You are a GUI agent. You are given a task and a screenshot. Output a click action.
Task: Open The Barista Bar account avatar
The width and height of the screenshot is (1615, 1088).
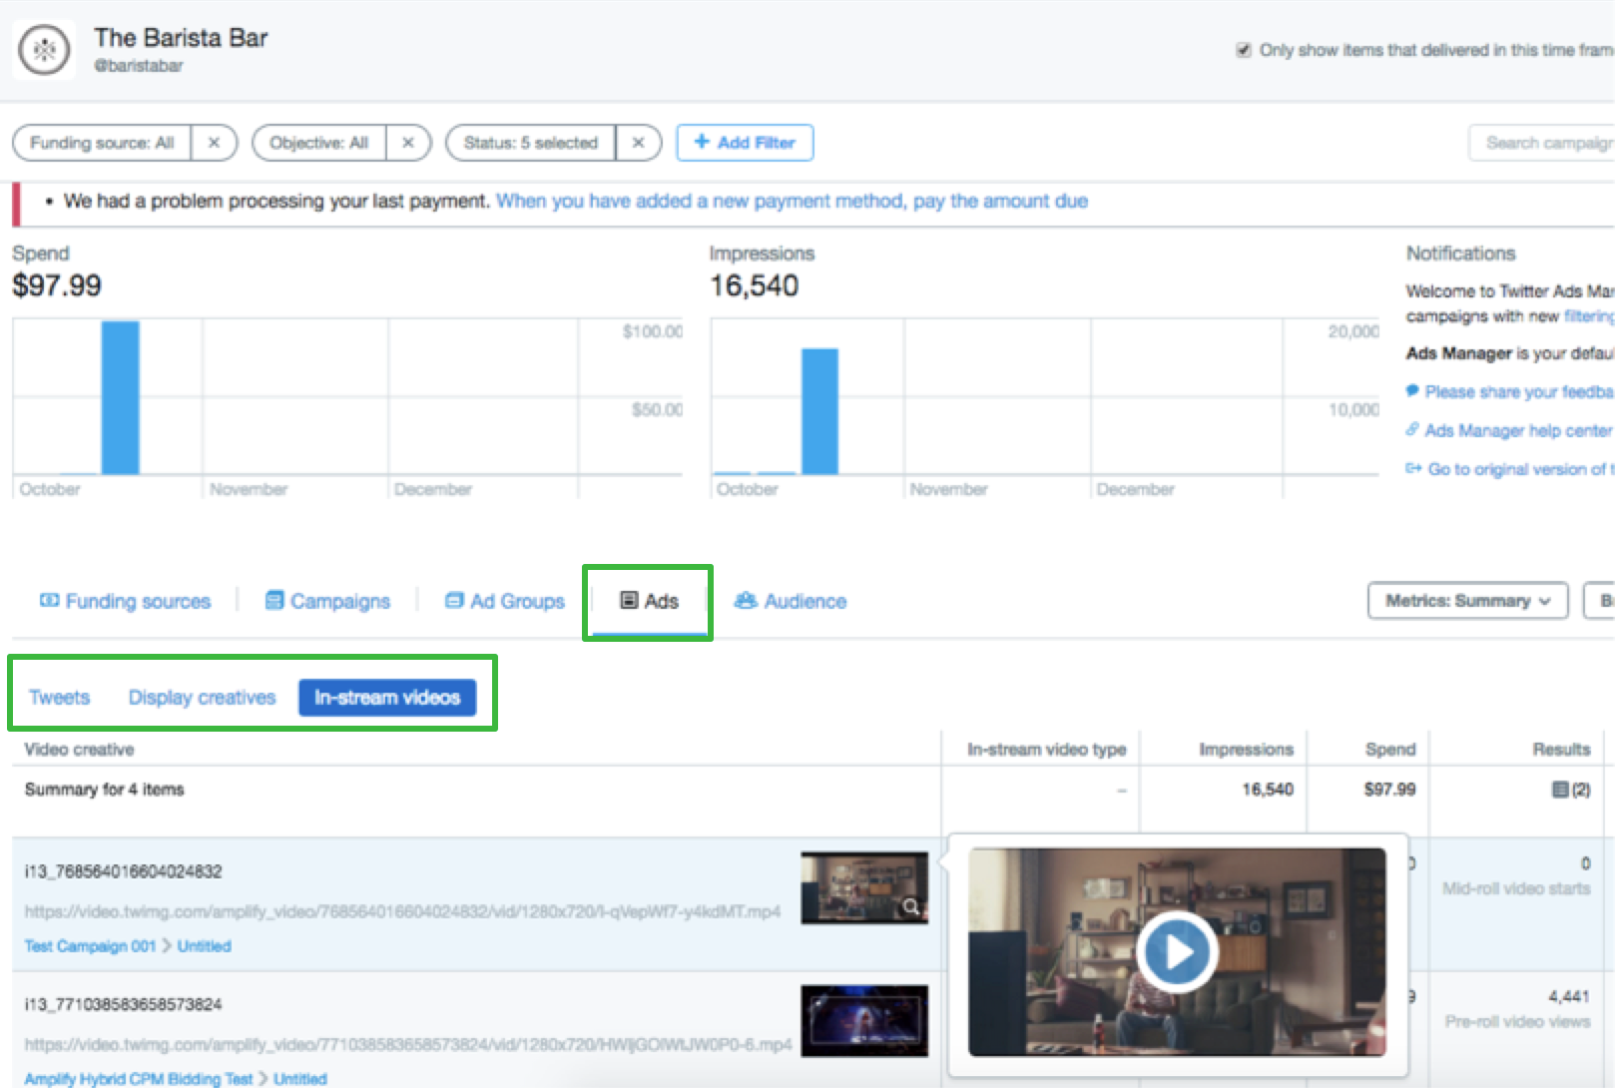[44, 49]
